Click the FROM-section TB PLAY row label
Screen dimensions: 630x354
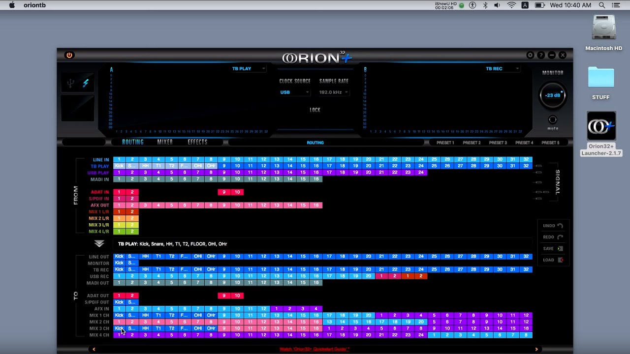(100, 166)
